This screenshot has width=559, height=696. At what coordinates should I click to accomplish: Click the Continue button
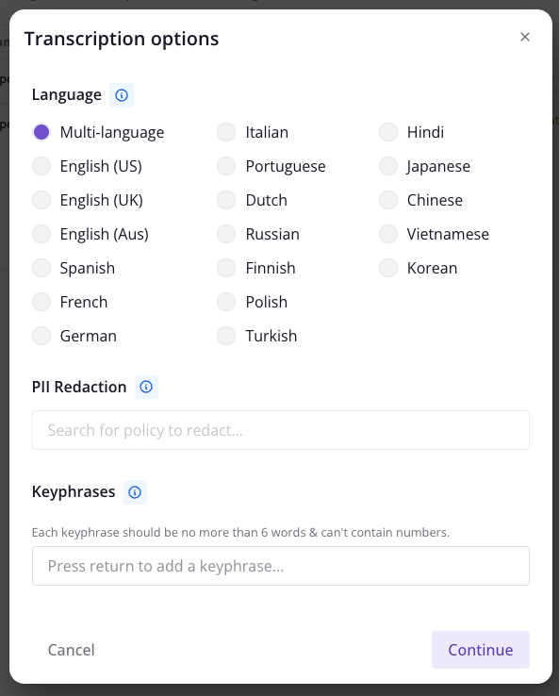click(481, 650)
